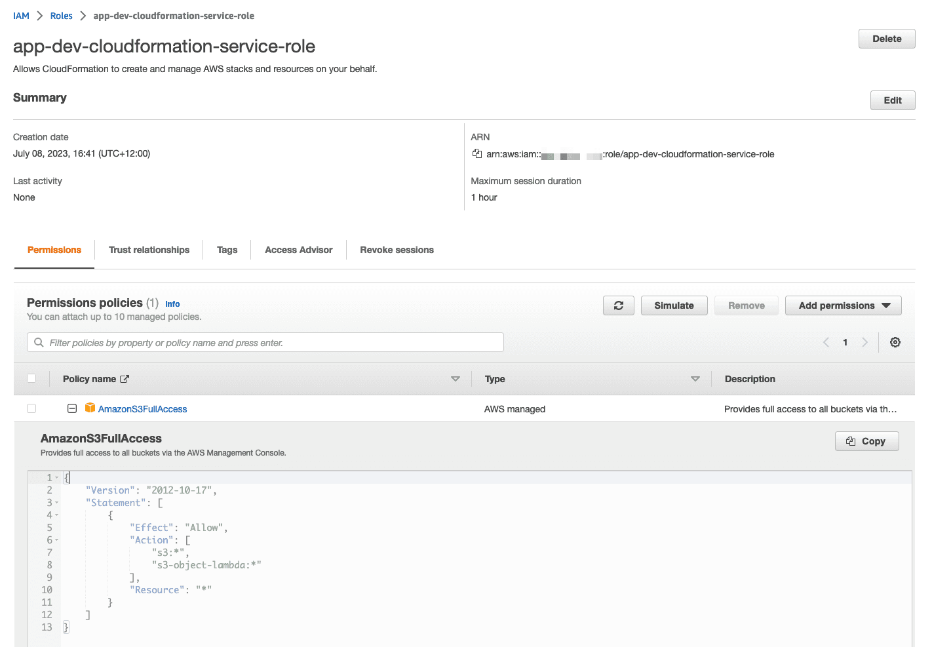Click the Description column header
The width and height of the screenshot is (932, 647).
click(x=750, y=379)
